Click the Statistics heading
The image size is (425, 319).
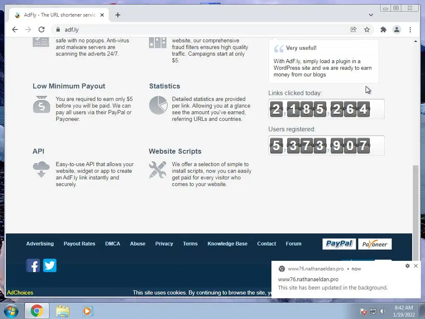tap(164, 86)
